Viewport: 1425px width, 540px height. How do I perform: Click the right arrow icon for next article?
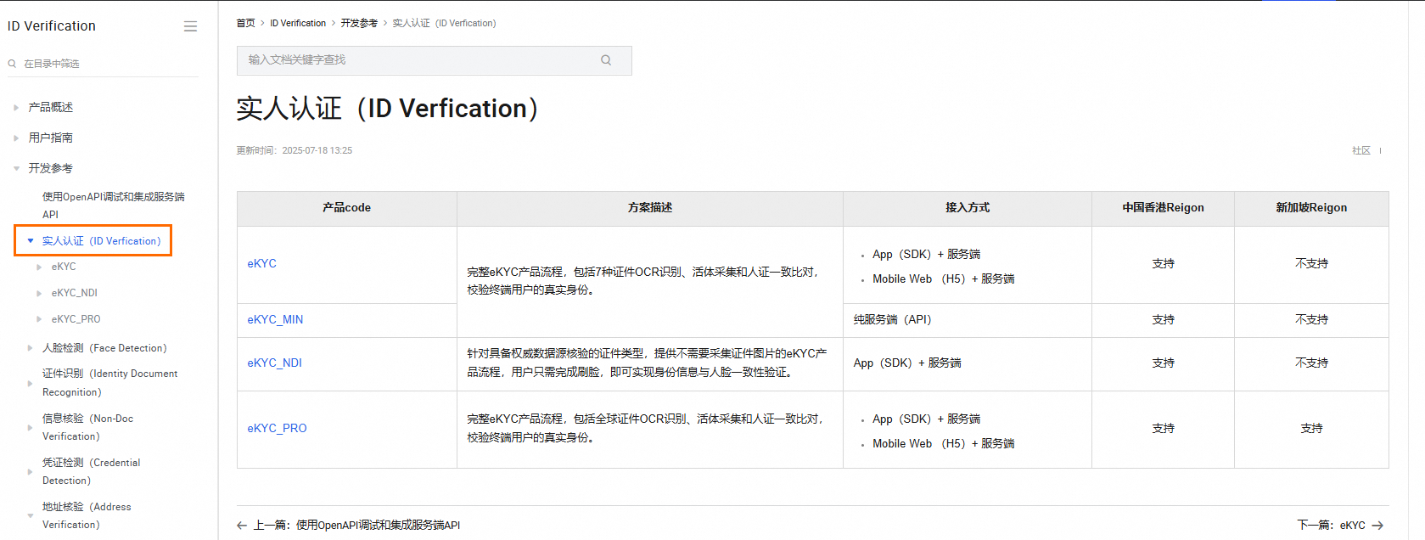(1377, 526)
